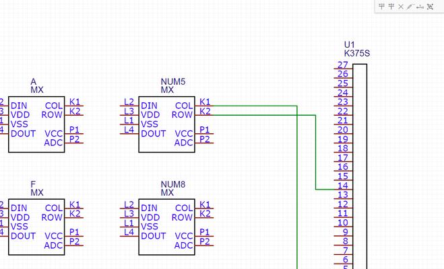444x269 pixels.
Task: Click pin 18 on U1 connector
Action: pyautogui.click(x=343, y=149)
